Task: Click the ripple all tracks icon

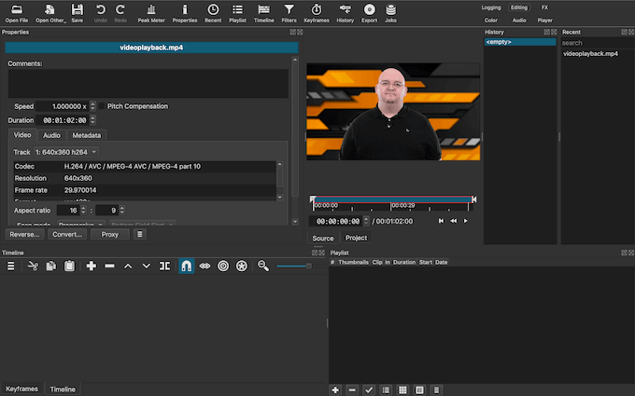Action: point(242,266)
